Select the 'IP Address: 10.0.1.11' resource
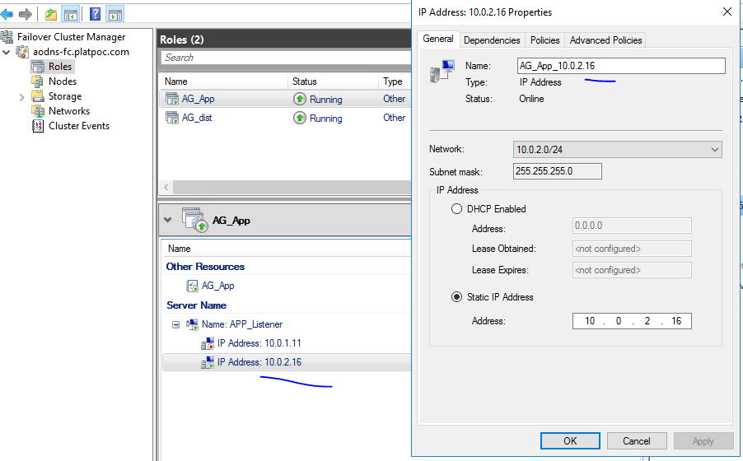 click(259, 343)
